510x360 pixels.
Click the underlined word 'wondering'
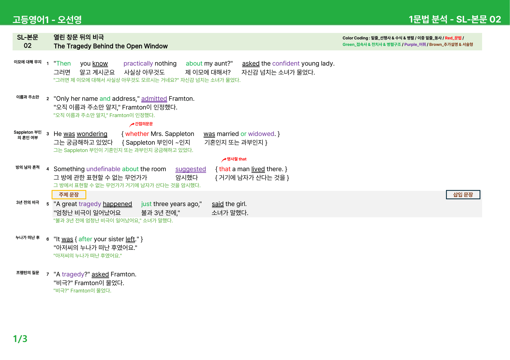(92, 134)
